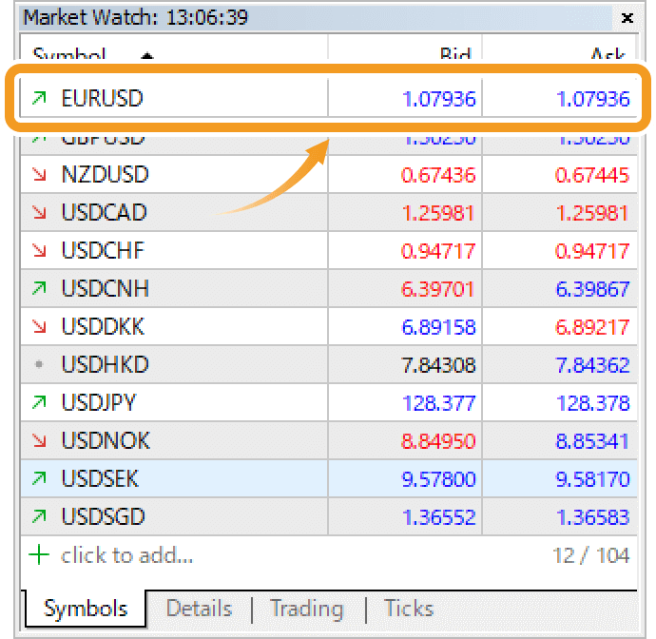Select the USDCAD symbol name

click(105, 213)
